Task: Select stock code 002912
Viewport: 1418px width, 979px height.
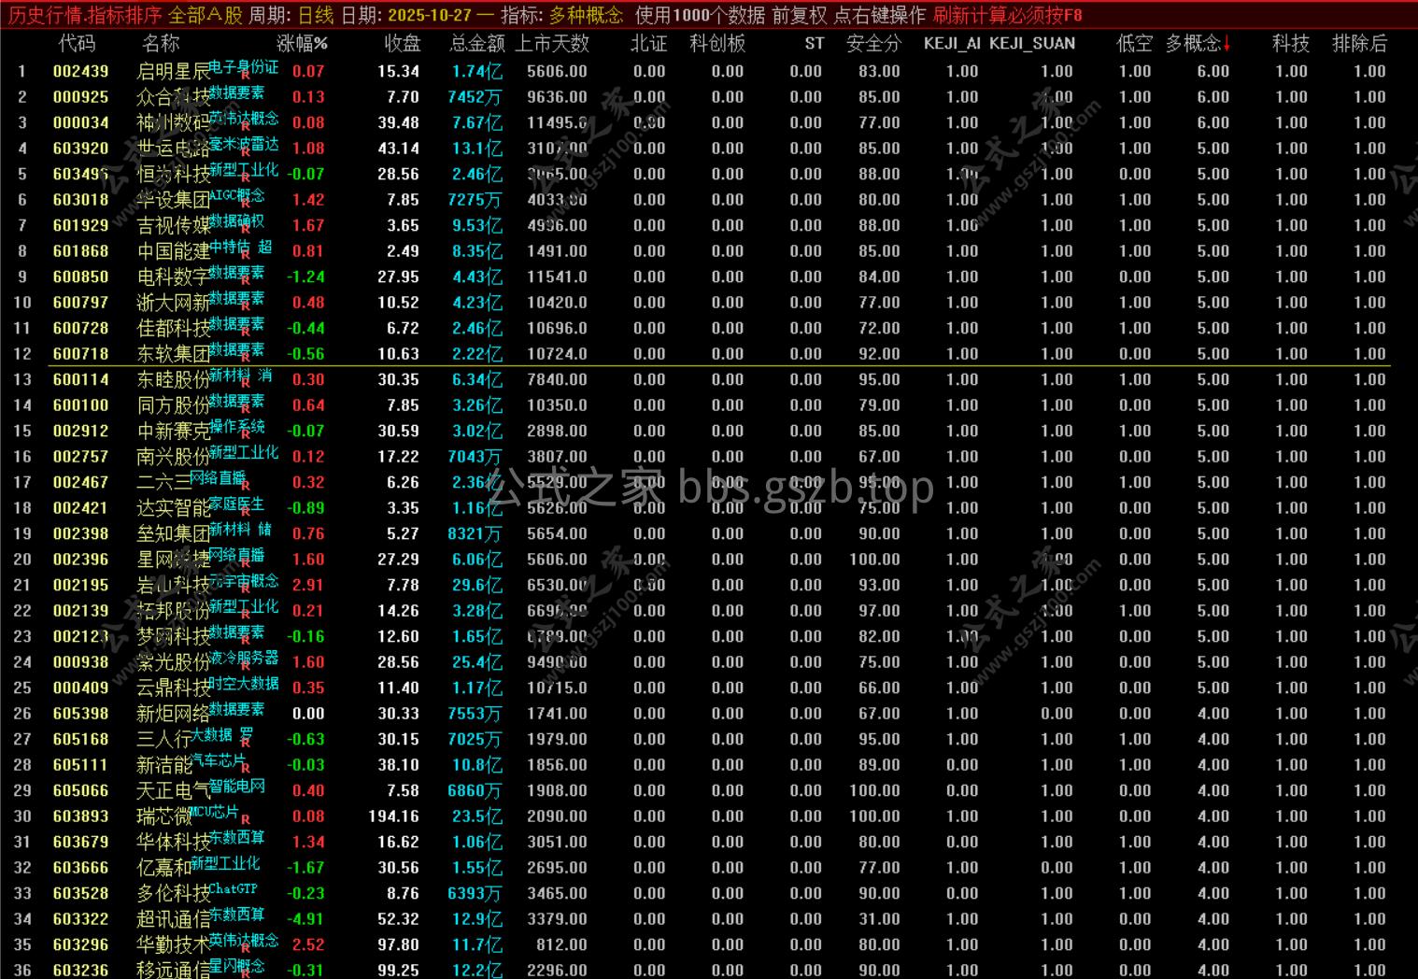Action: pyautogui.click(x=80, y=431)
